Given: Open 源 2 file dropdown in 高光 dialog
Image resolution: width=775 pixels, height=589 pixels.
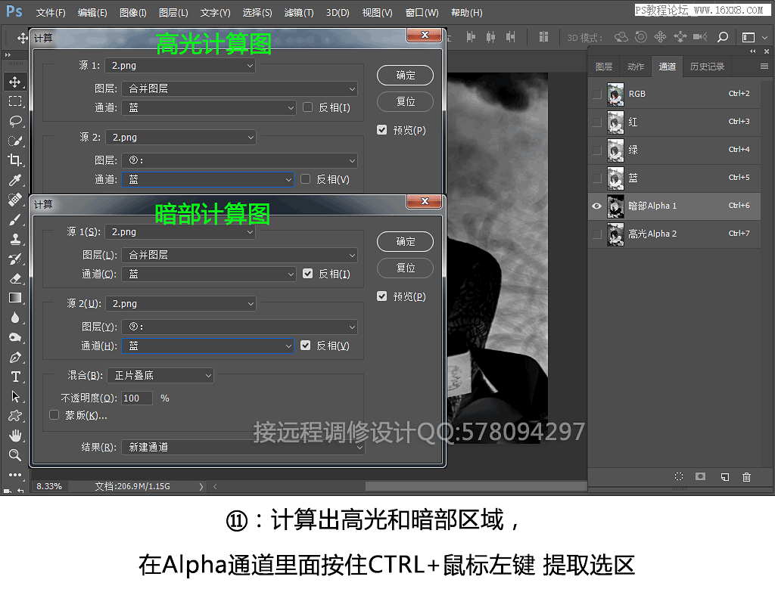Looking at the screenshot, I should point(180,138).
